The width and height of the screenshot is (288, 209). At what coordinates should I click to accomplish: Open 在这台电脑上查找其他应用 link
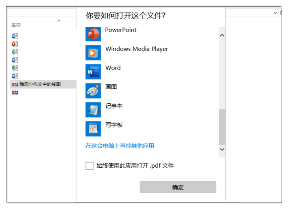(x=120, y=146)
